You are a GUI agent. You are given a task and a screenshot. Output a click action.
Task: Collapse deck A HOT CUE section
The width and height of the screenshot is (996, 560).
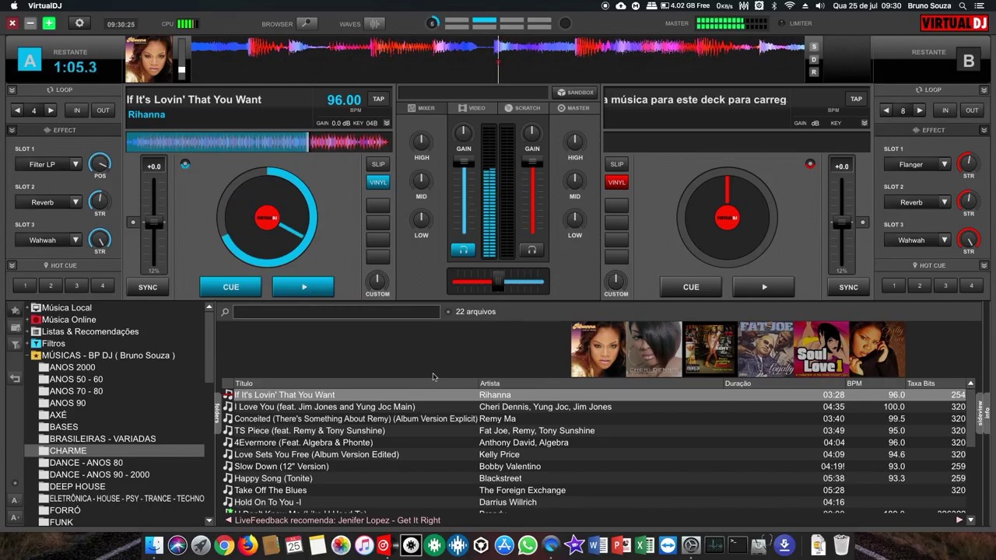pos(12,265)
